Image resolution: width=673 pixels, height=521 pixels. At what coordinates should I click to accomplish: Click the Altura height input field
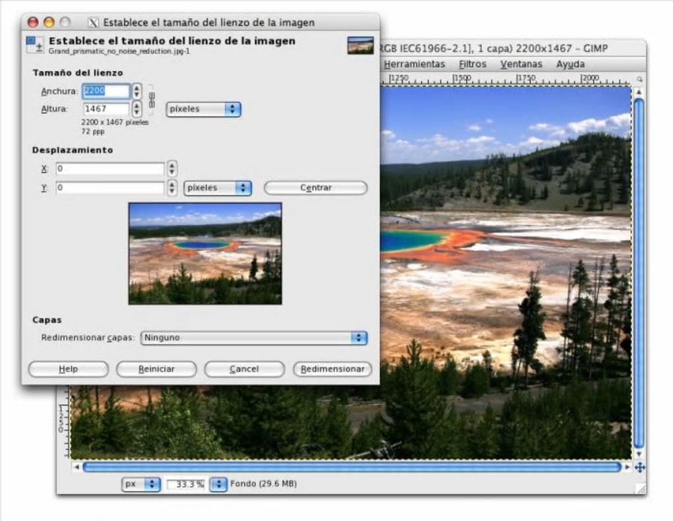pos(106,109)
